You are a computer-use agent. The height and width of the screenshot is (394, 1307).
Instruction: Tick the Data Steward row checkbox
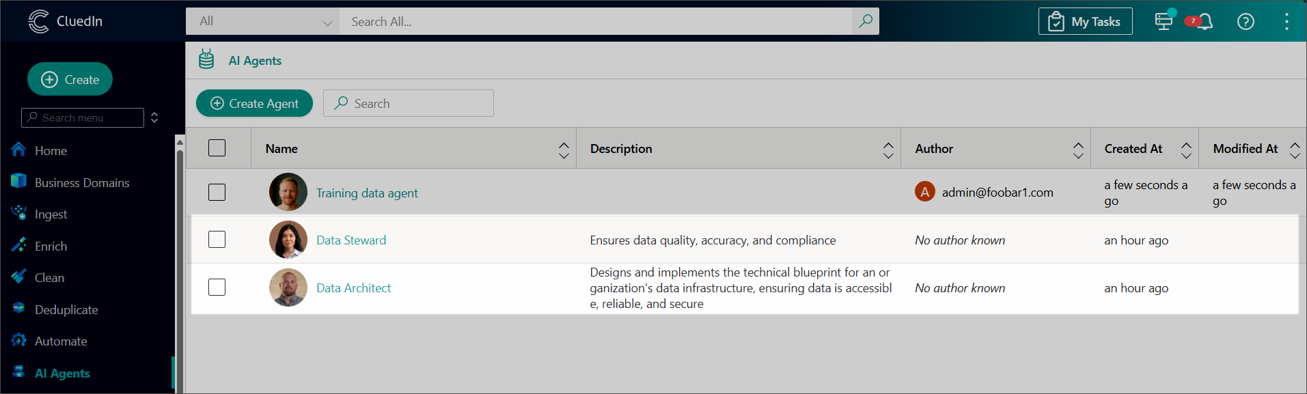pos(217,240)
